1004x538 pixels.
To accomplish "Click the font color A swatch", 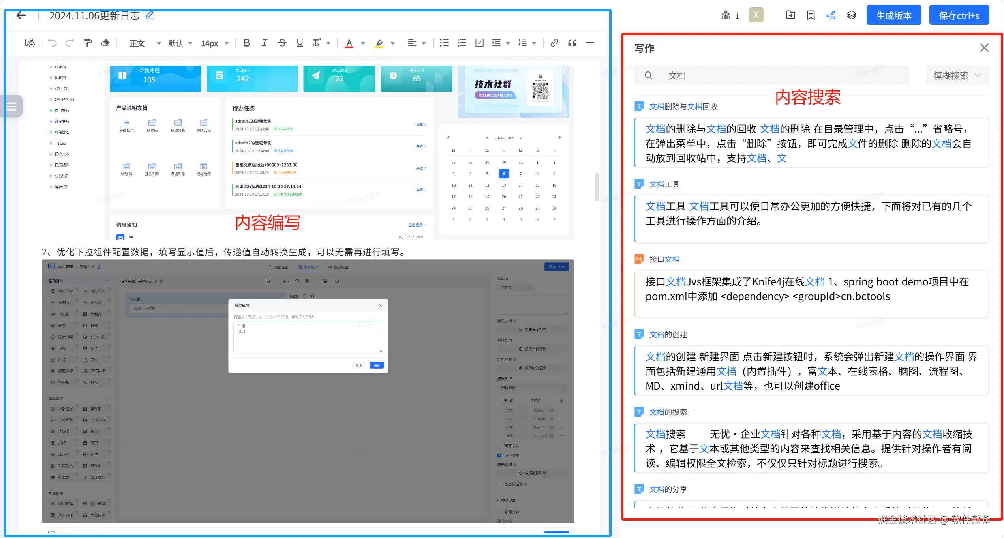I will tap(349, 43).
